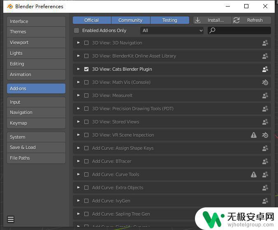278x230 pixels.
Task: Switch to Keymap preferences
Action: click(36, 123)
